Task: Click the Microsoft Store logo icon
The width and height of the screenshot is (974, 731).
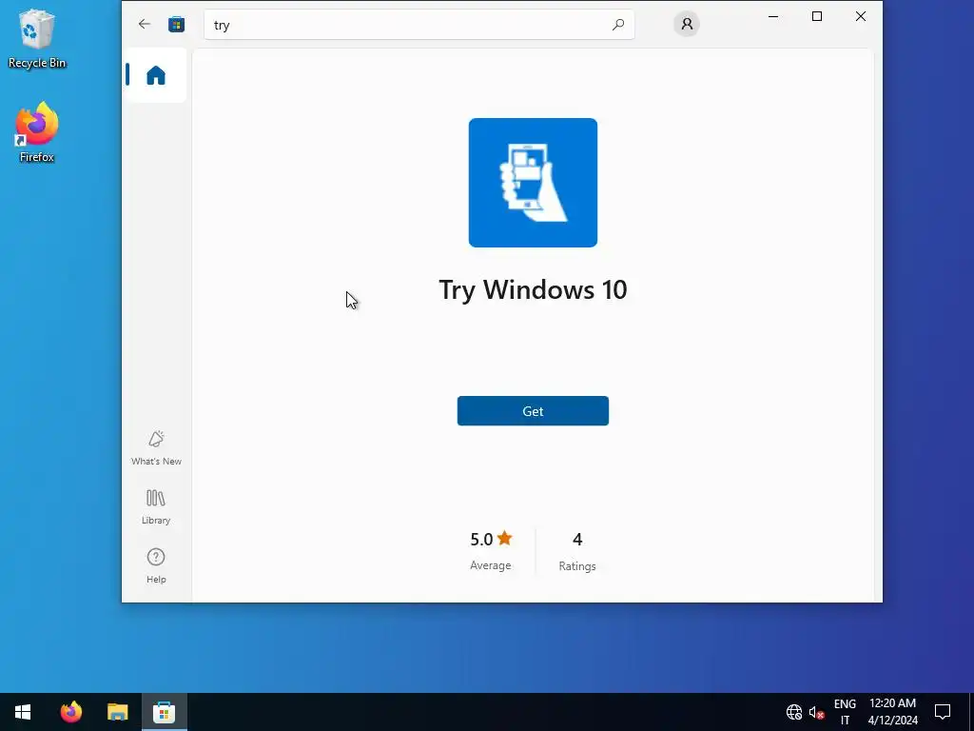Action: (176, 24)
